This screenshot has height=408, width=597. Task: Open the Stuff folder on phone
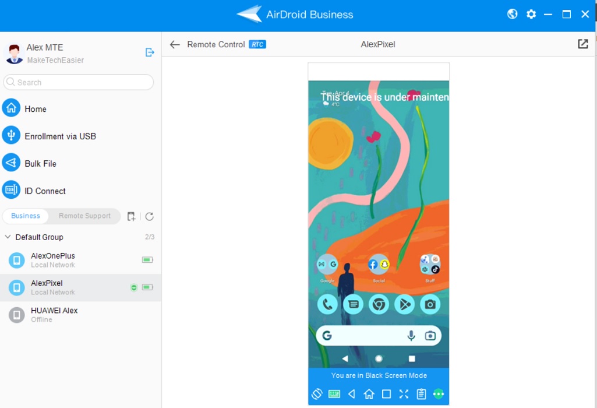click(430, 265)
